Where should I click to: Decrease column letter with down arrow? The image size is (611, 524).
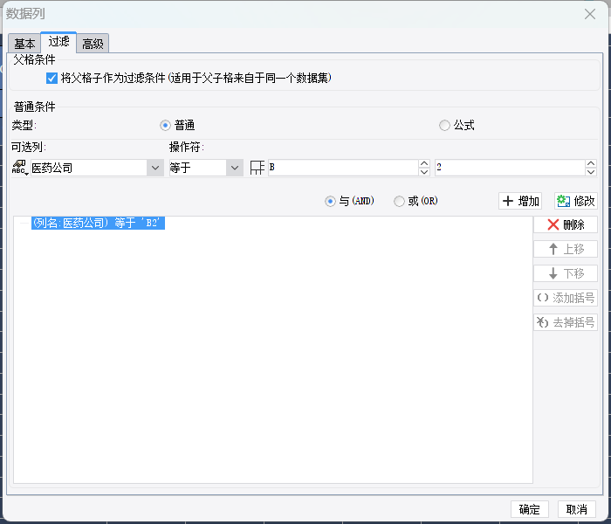424,172
